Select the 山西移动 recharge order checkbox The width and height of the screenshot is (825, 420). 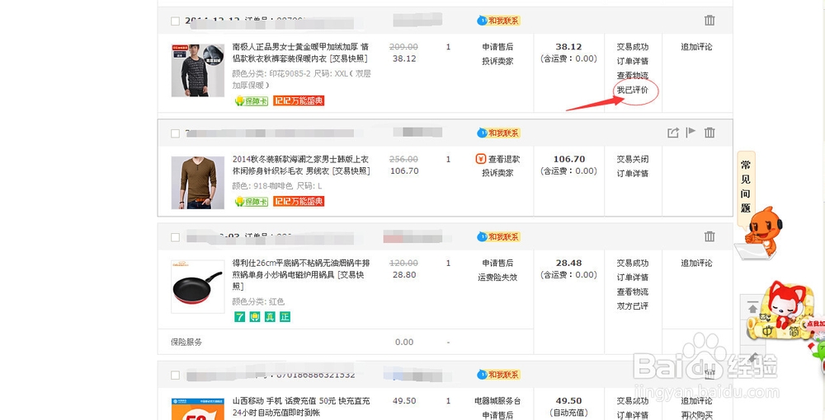[x=175, y=375]
